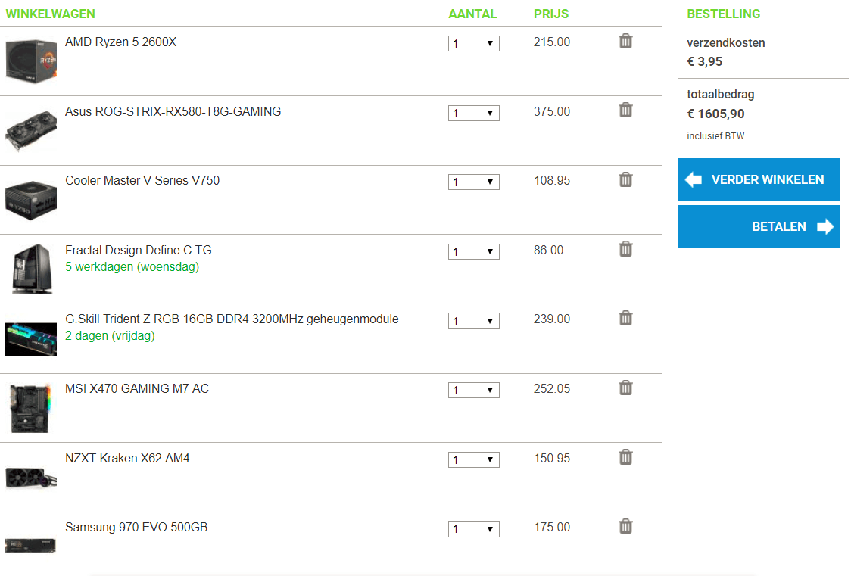Screen dimensions: 851x576
Task: Delete the Asus ROG-STRIX-RX580 item via trash icon
Action: [x=626, y=110]
